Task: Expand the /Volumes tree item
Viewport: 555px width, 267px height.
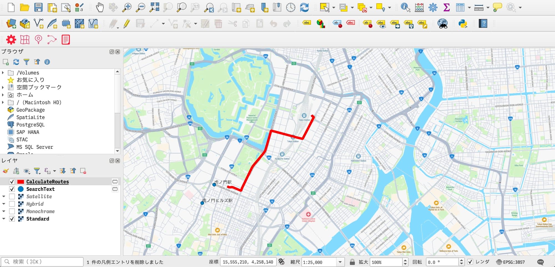Action: tap(3, 73)
